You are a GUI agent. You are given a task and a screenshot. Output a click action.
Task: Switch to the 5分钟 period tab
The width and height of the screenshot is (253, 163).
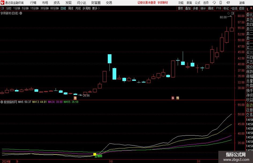point(25,8)
